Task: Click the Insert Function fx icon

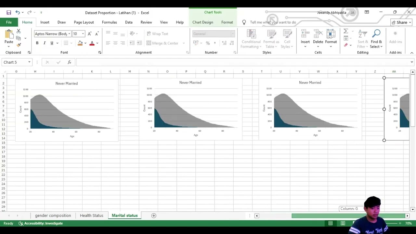Action: point(69,62)
